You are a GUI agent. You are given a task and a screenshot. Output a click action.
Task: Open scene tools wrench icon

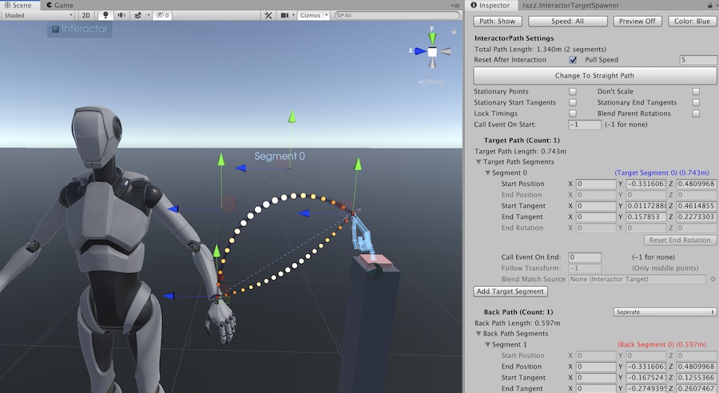[x=268, y=15]
